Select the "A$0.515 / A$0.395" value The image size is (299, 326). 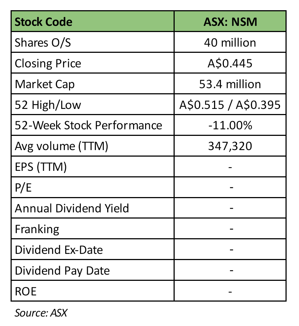(230, 105)
